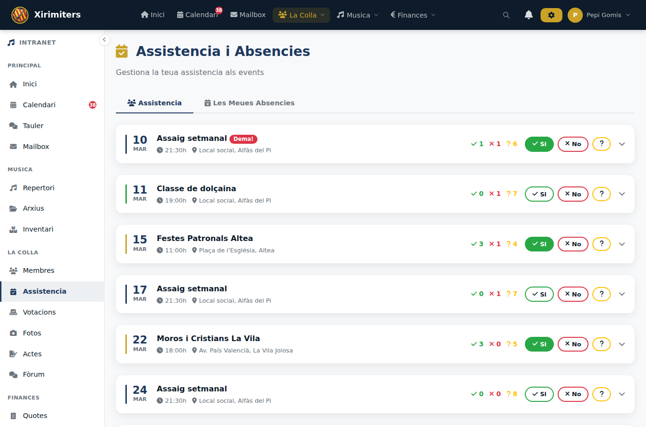Image resolution: width=646 pixels, height=427 pixels.
Task: Open Votacions in the sidebar
Action: tap(39, 312)
